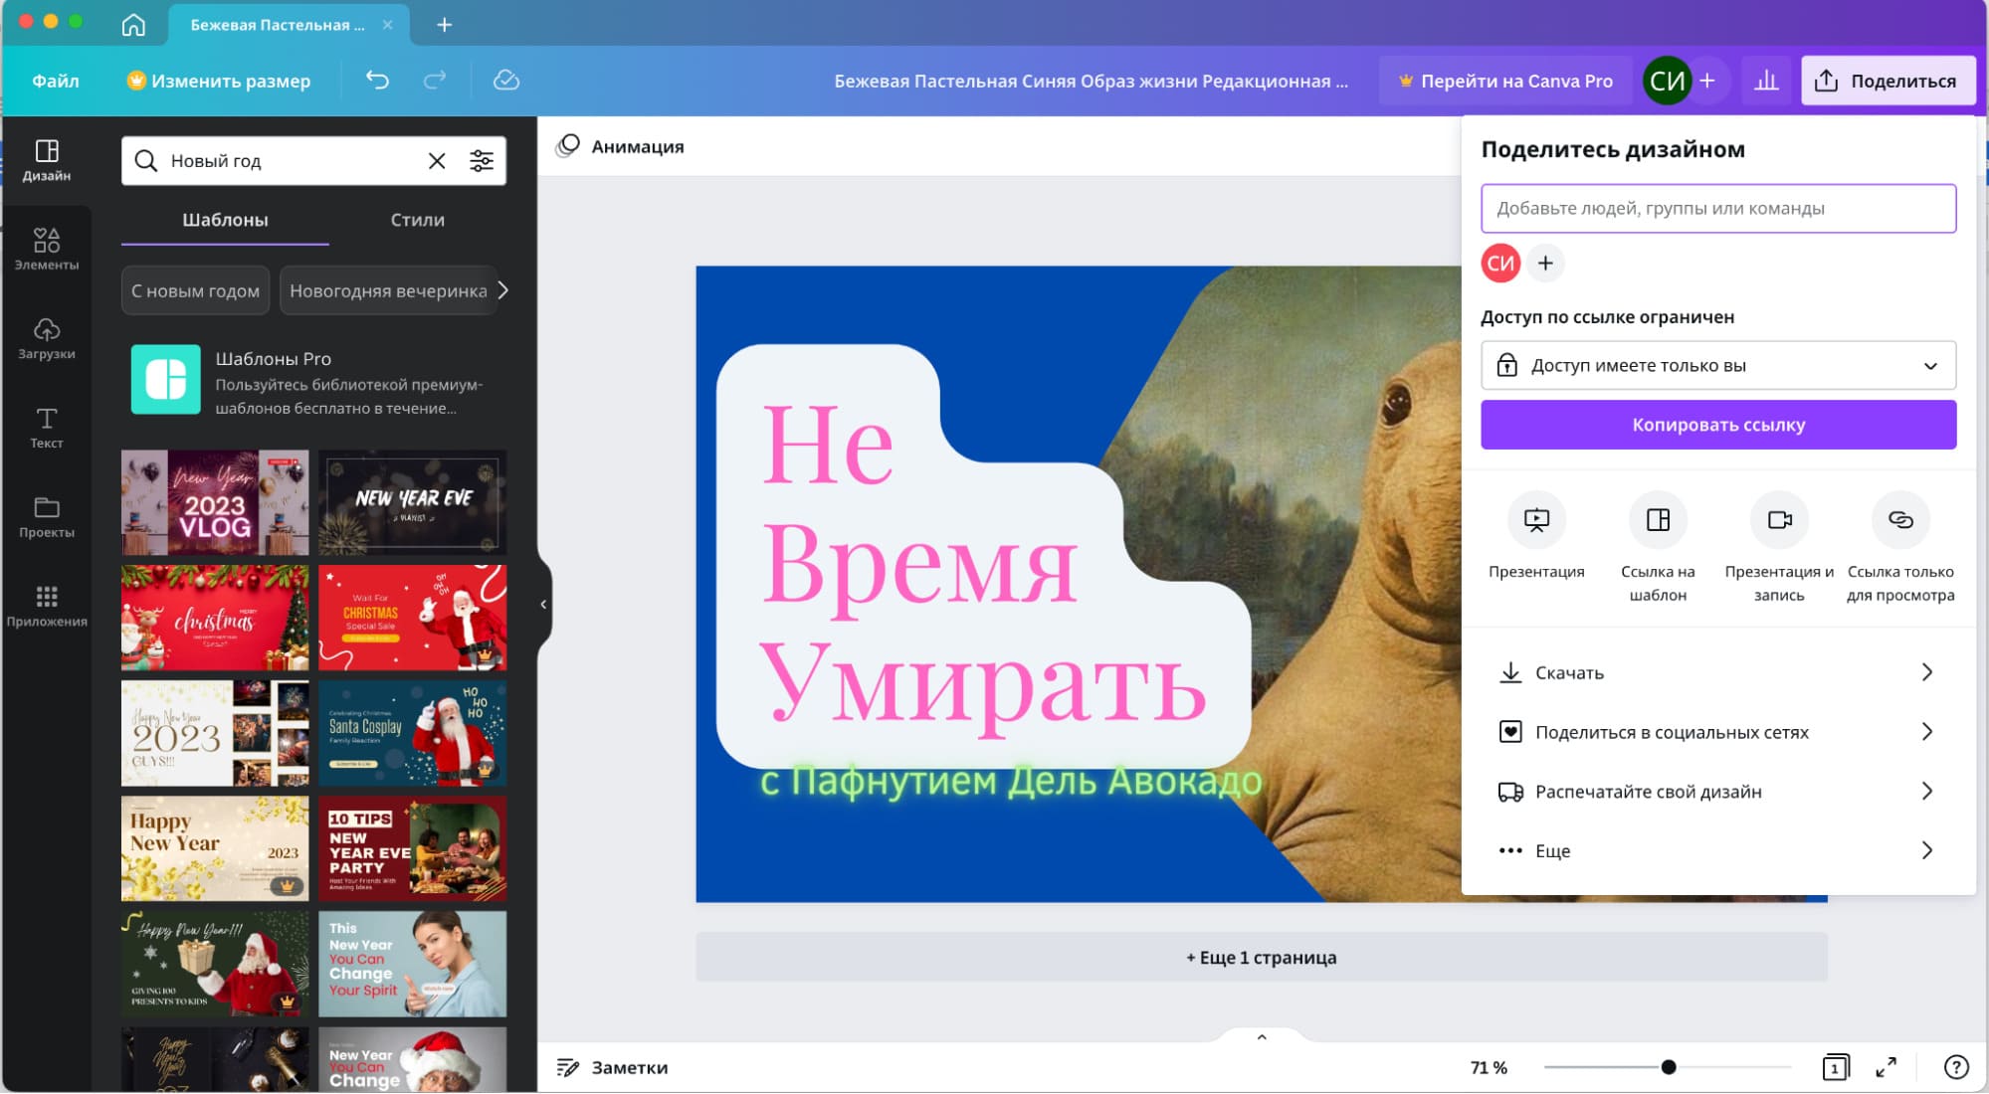This screenshot has height=1094, width=1989.
Task: Select the Santa Cosplay template
Action: coord(413,733)
